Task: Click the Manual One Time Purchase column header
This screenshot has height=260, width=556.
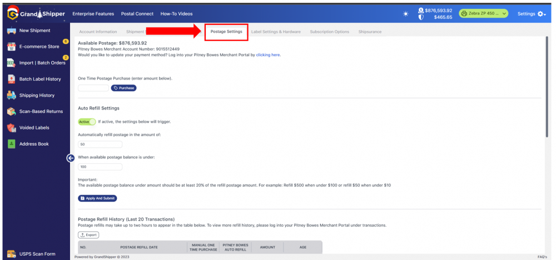Action: 204,247
